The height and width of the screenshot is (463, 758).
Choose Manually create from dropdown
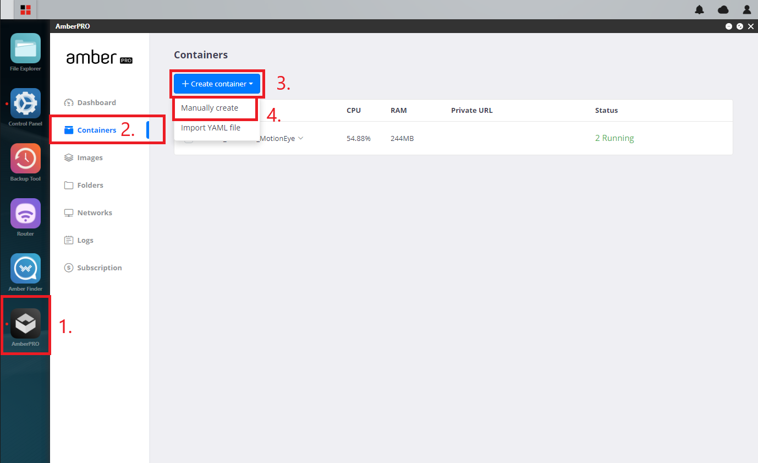pos(210,108)
